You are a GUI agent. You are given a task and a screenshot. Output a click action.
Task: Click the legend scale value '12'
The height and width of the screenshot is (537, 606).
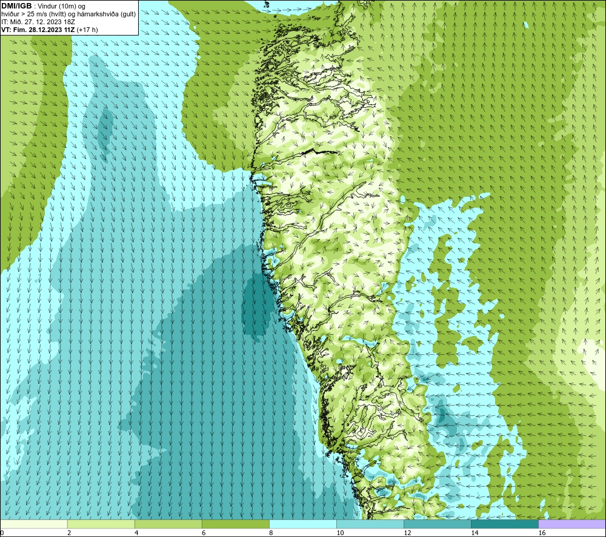coord(407,533)
